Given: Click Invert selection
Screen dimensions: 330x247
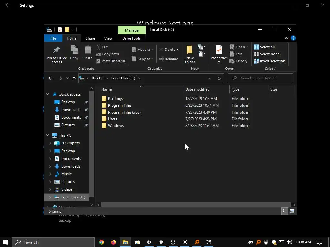Looking at the screenshot, I should (x=270, y=61).
